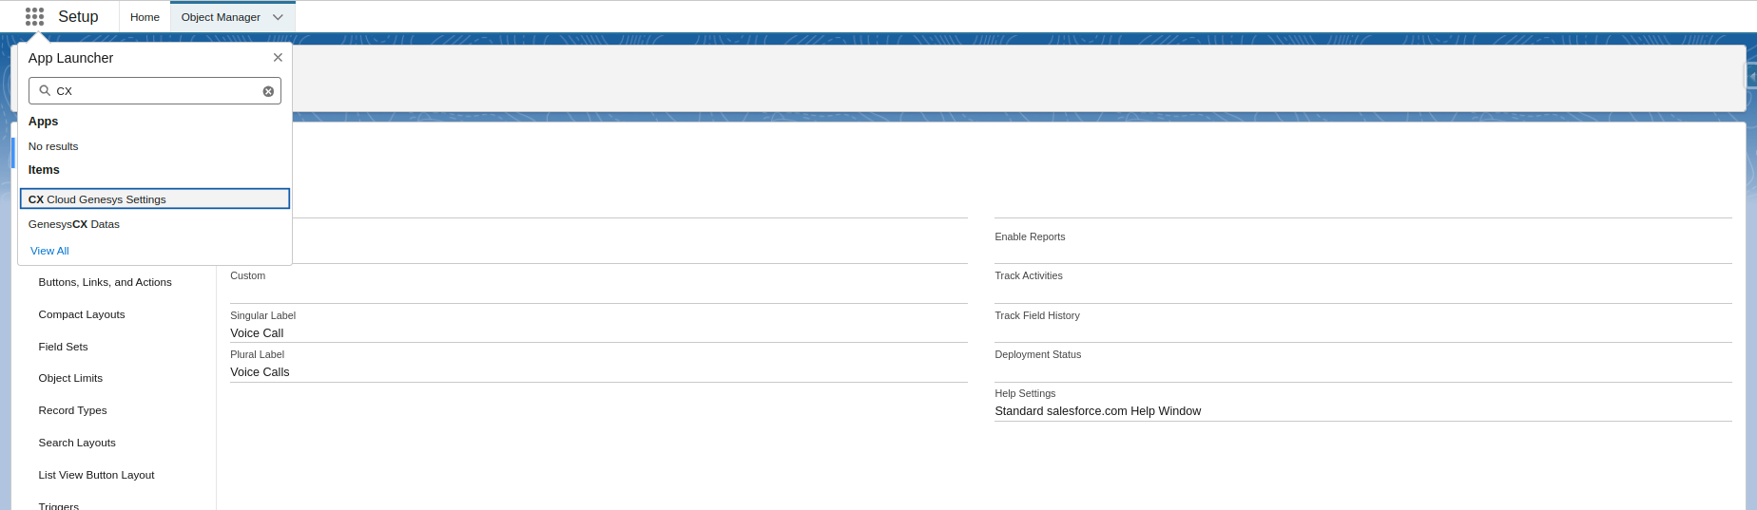Click the View All link
Image resolution: width=1757 pixels, height=510 pixels.
click(49, 251)
